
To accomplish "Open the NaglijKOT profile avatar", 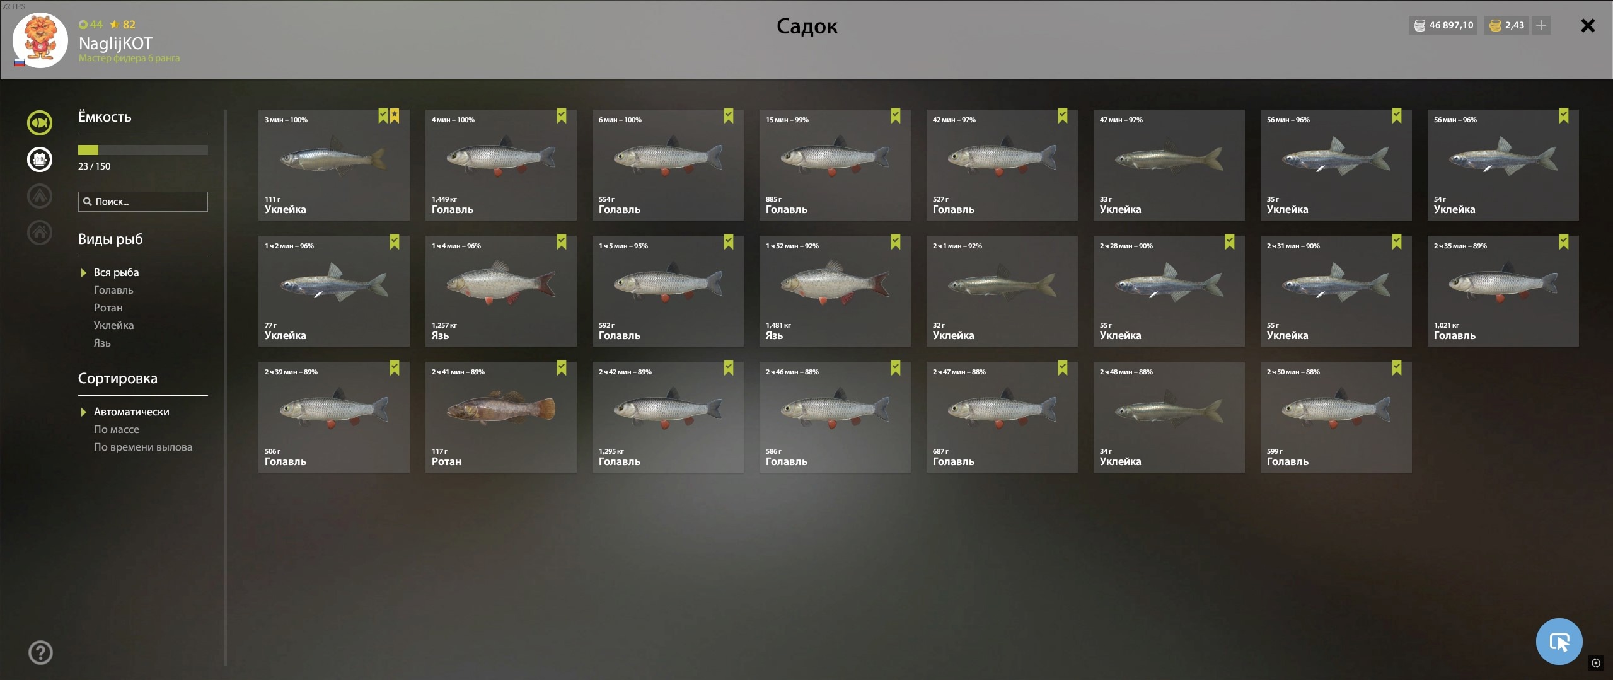I will pyautogui.click(x=40, y=40).
